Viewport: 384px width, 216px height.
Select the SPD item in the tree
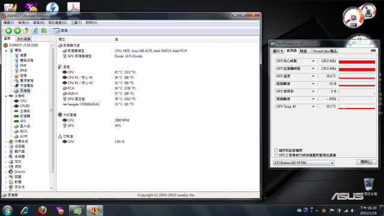pos(23,121)
